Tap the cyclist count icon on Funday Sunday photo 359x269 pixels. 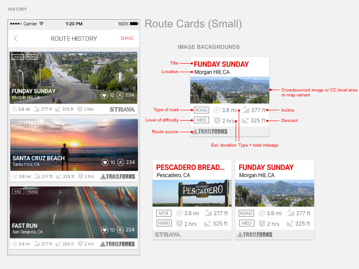click(x=120, y=95)
